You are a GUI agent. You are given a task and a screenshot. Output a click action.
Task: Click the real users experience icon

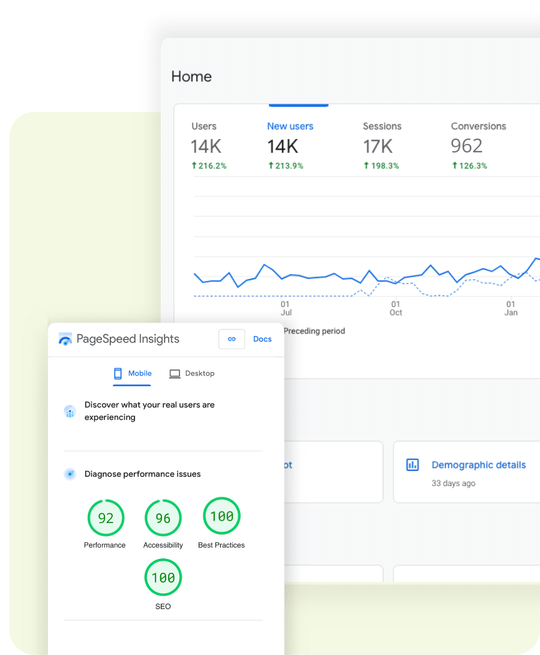70,411
